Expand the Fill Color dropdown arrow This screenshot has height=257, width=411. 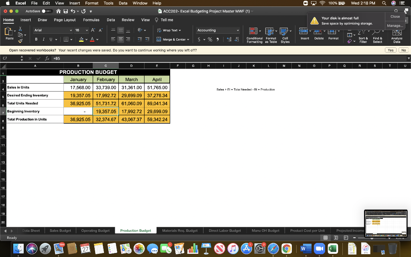click(x=87, y=39)
